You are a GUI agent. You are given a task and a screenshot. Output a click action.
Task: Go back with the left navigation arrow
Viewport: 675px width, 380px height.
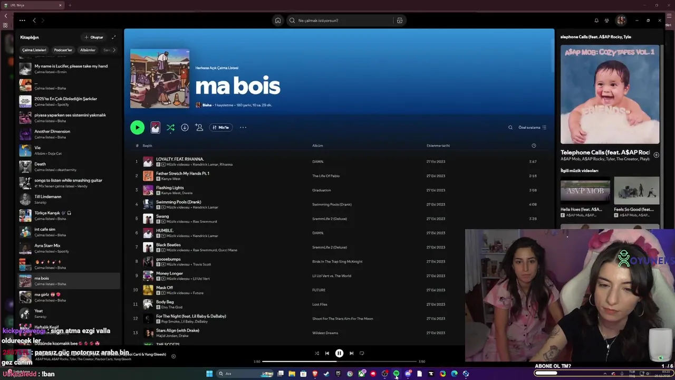tap(34, 21)
